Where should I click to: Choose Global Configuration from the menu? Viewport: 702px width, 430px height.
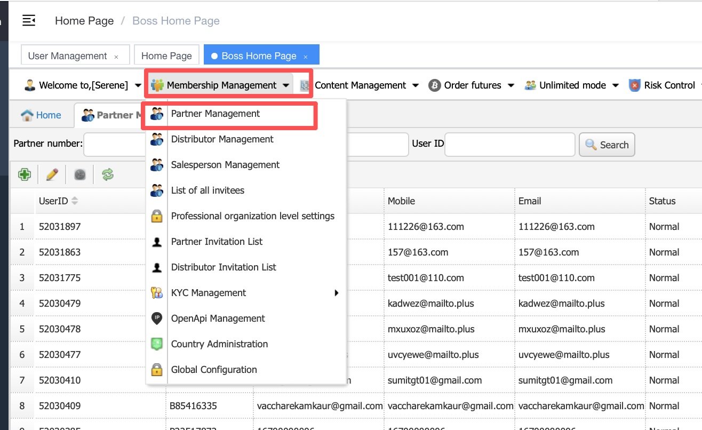(213, 370)
